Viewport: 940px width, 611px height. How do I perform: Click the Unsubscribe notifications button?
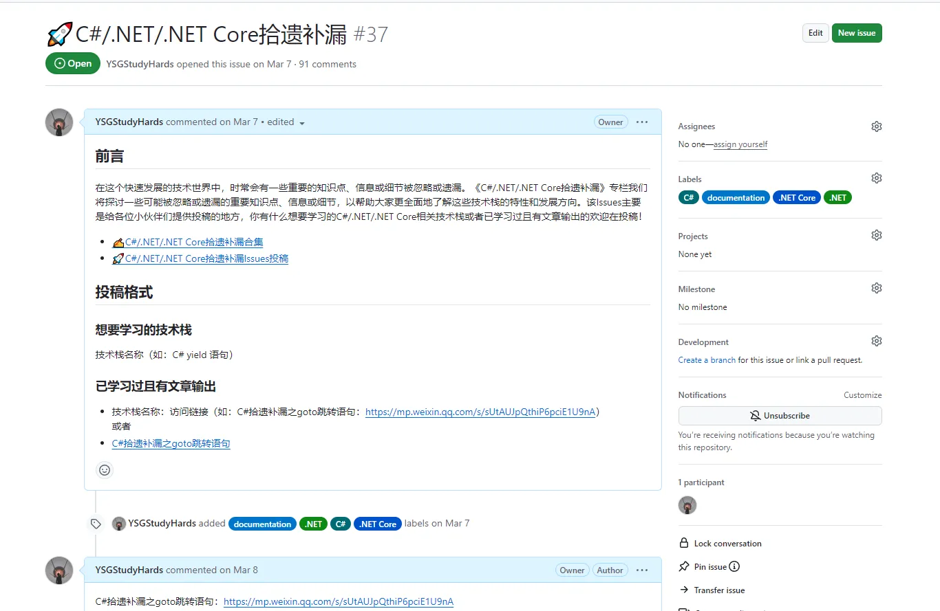click(x=780, y=416)
